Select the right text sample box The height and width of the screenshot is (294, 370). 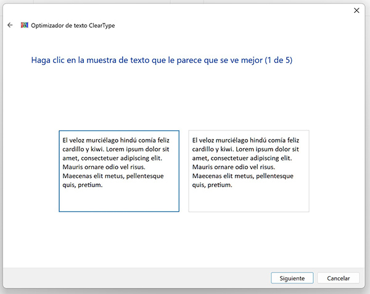pyautogui.click(x=249, y=171)
